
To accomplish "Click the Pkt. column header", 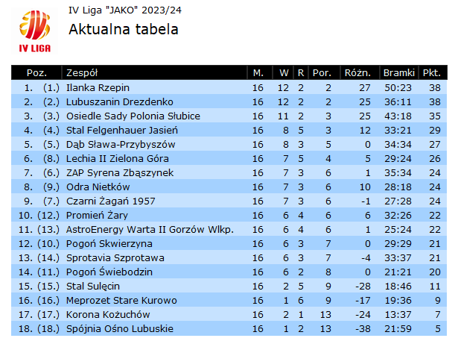I will (432, 72).
